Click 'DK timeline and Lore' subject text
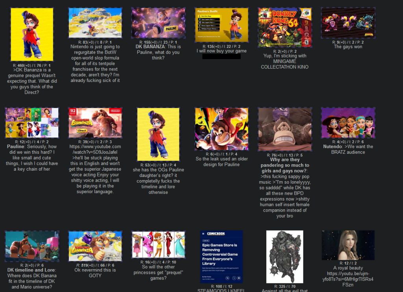This screenshot has width=403, height=292. (31, 270)
